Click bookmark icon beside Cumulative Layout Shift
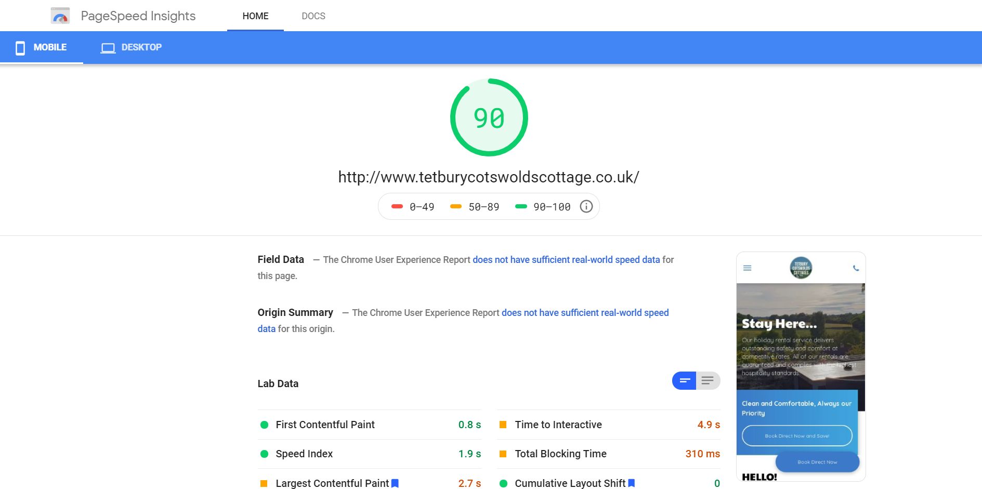The height and width of the screenshot is (489, 982). [x=632, y=483]
